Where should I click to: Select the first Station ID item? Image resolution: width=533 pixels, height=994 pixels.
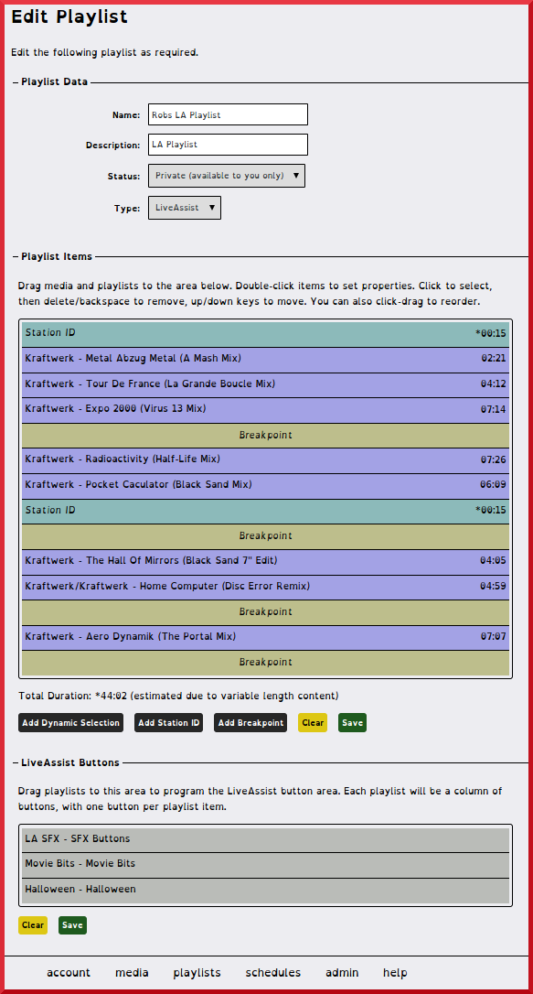266,334
